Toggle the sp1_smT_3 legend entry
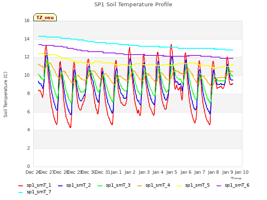Viewport: 267px width, 200px height. [x=114, y=185]
